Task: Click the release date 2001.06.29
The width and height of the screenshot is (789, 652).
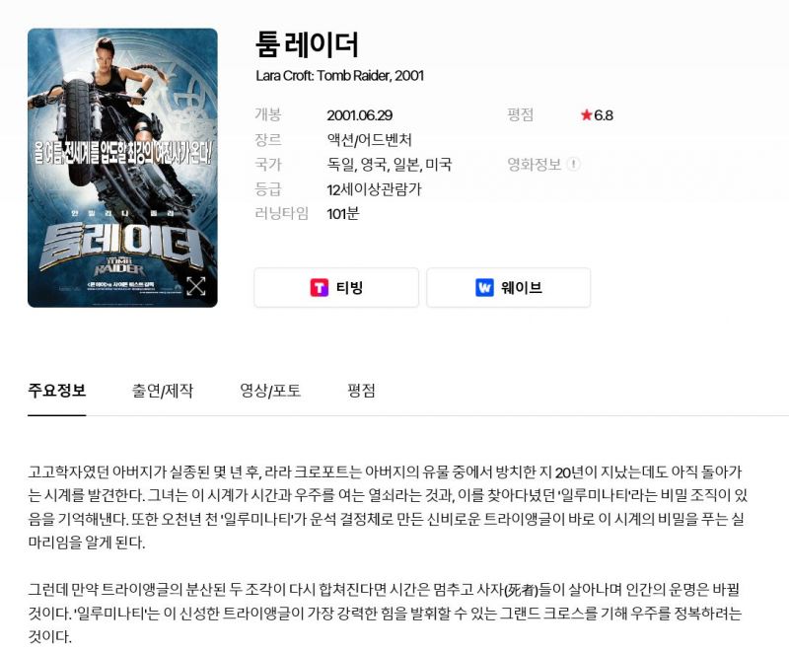Action: [x=360, y=115]
